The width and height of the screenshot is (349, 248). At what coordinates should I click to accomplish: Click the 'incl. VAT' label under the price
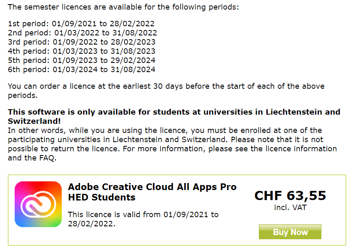[290, 207]
